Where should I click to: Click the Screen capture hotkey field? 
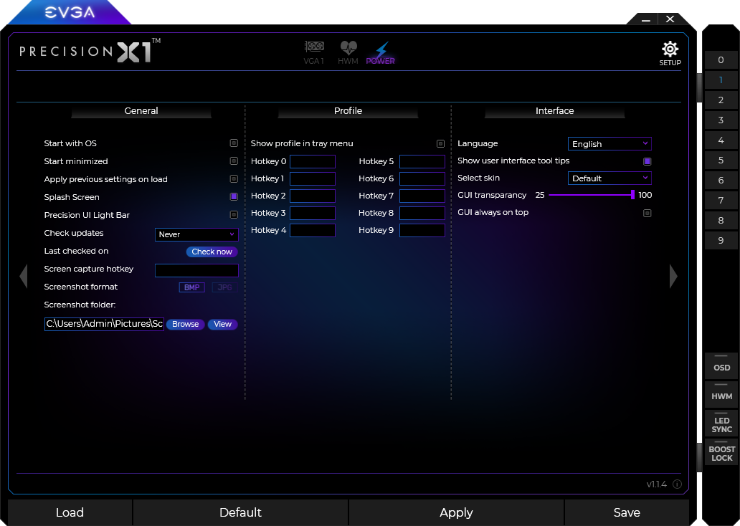point(196,270)
